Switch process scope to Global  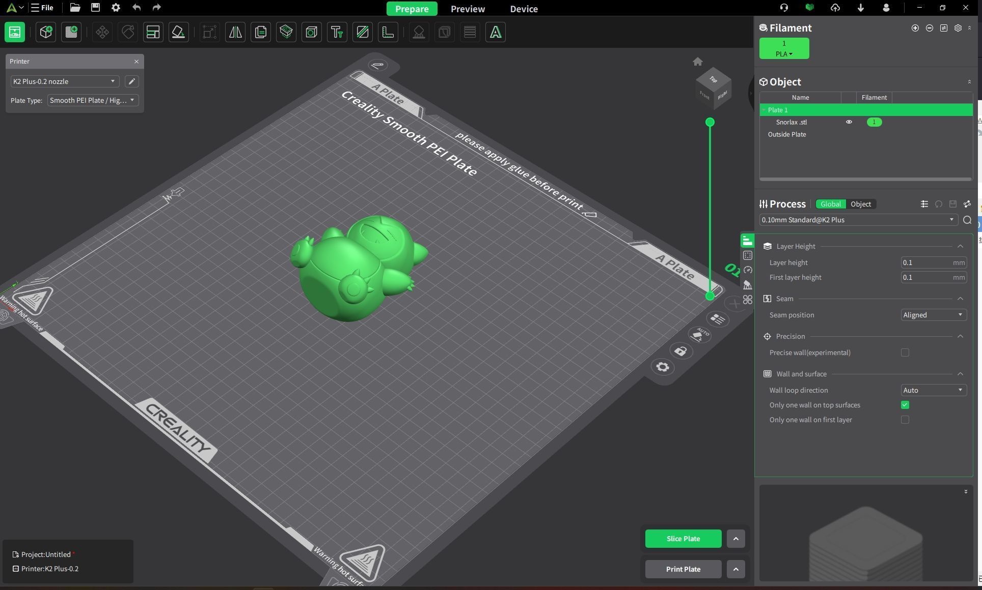(831, 204)
